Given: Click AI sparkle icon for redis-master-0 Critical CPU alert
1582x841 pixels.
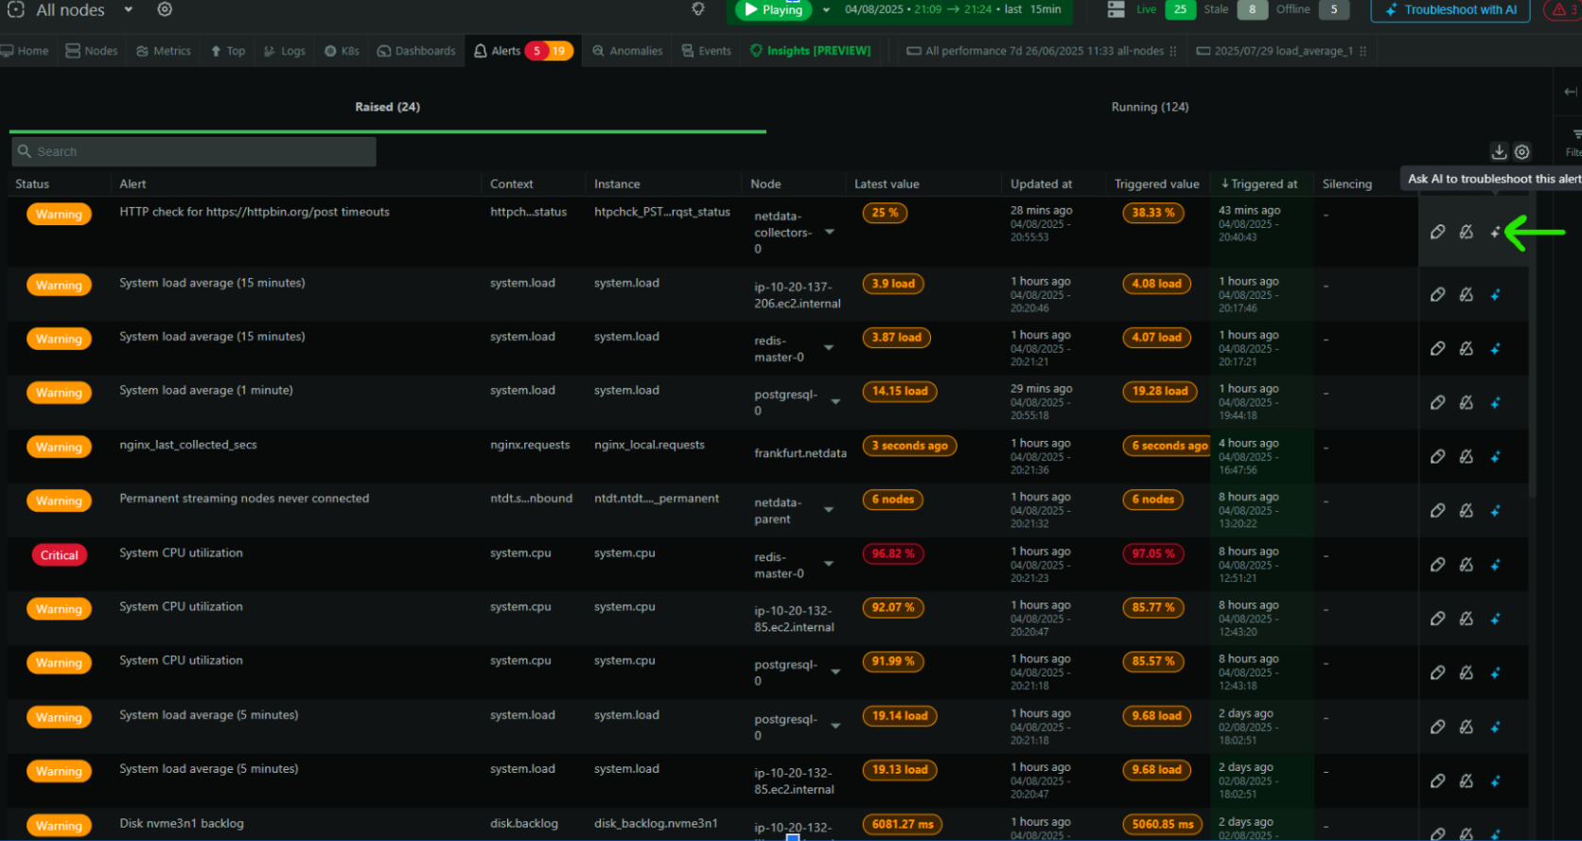Looking at the screenshot, I should tap(1495, 565).
